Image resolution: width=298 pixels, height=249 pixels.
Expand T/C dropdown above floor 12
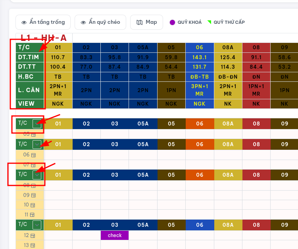(37, 225)
